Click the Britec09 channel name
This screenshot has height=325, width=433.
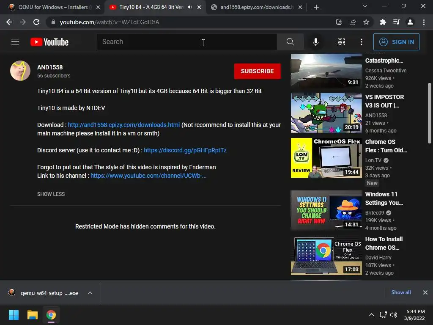pos(375,213)
